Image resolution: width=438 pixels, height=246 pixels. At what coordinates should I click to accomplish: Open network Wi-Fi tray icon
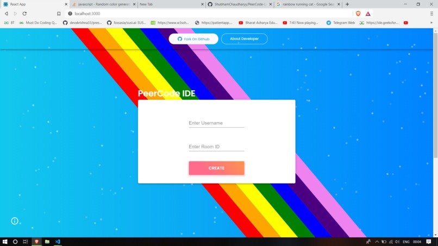(x=391, y=242)
